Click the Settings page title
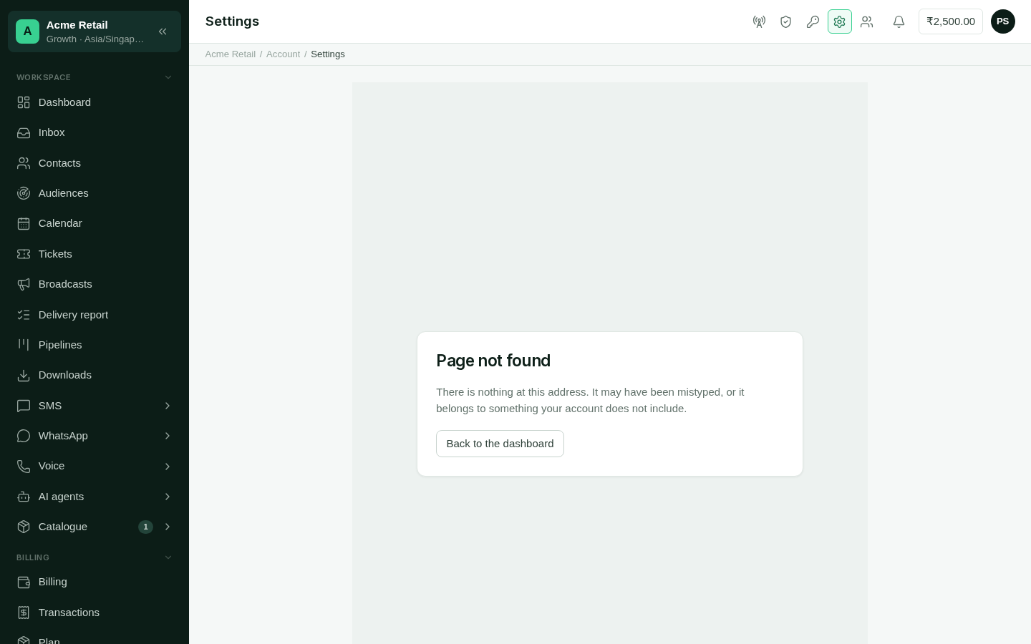The width and height of the screenshot is (1031, 644). [232, 21]
